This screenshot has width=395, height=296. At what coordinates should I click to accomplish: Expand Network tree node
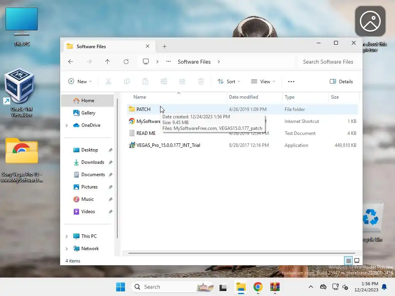(x=66, y=249)
